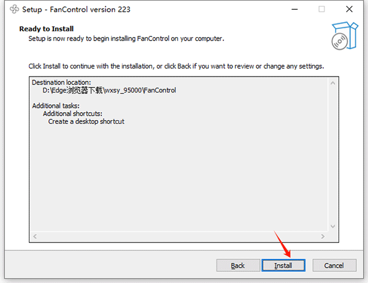Click the red arrow pointing to Install
368x283 pixels.
282,243
